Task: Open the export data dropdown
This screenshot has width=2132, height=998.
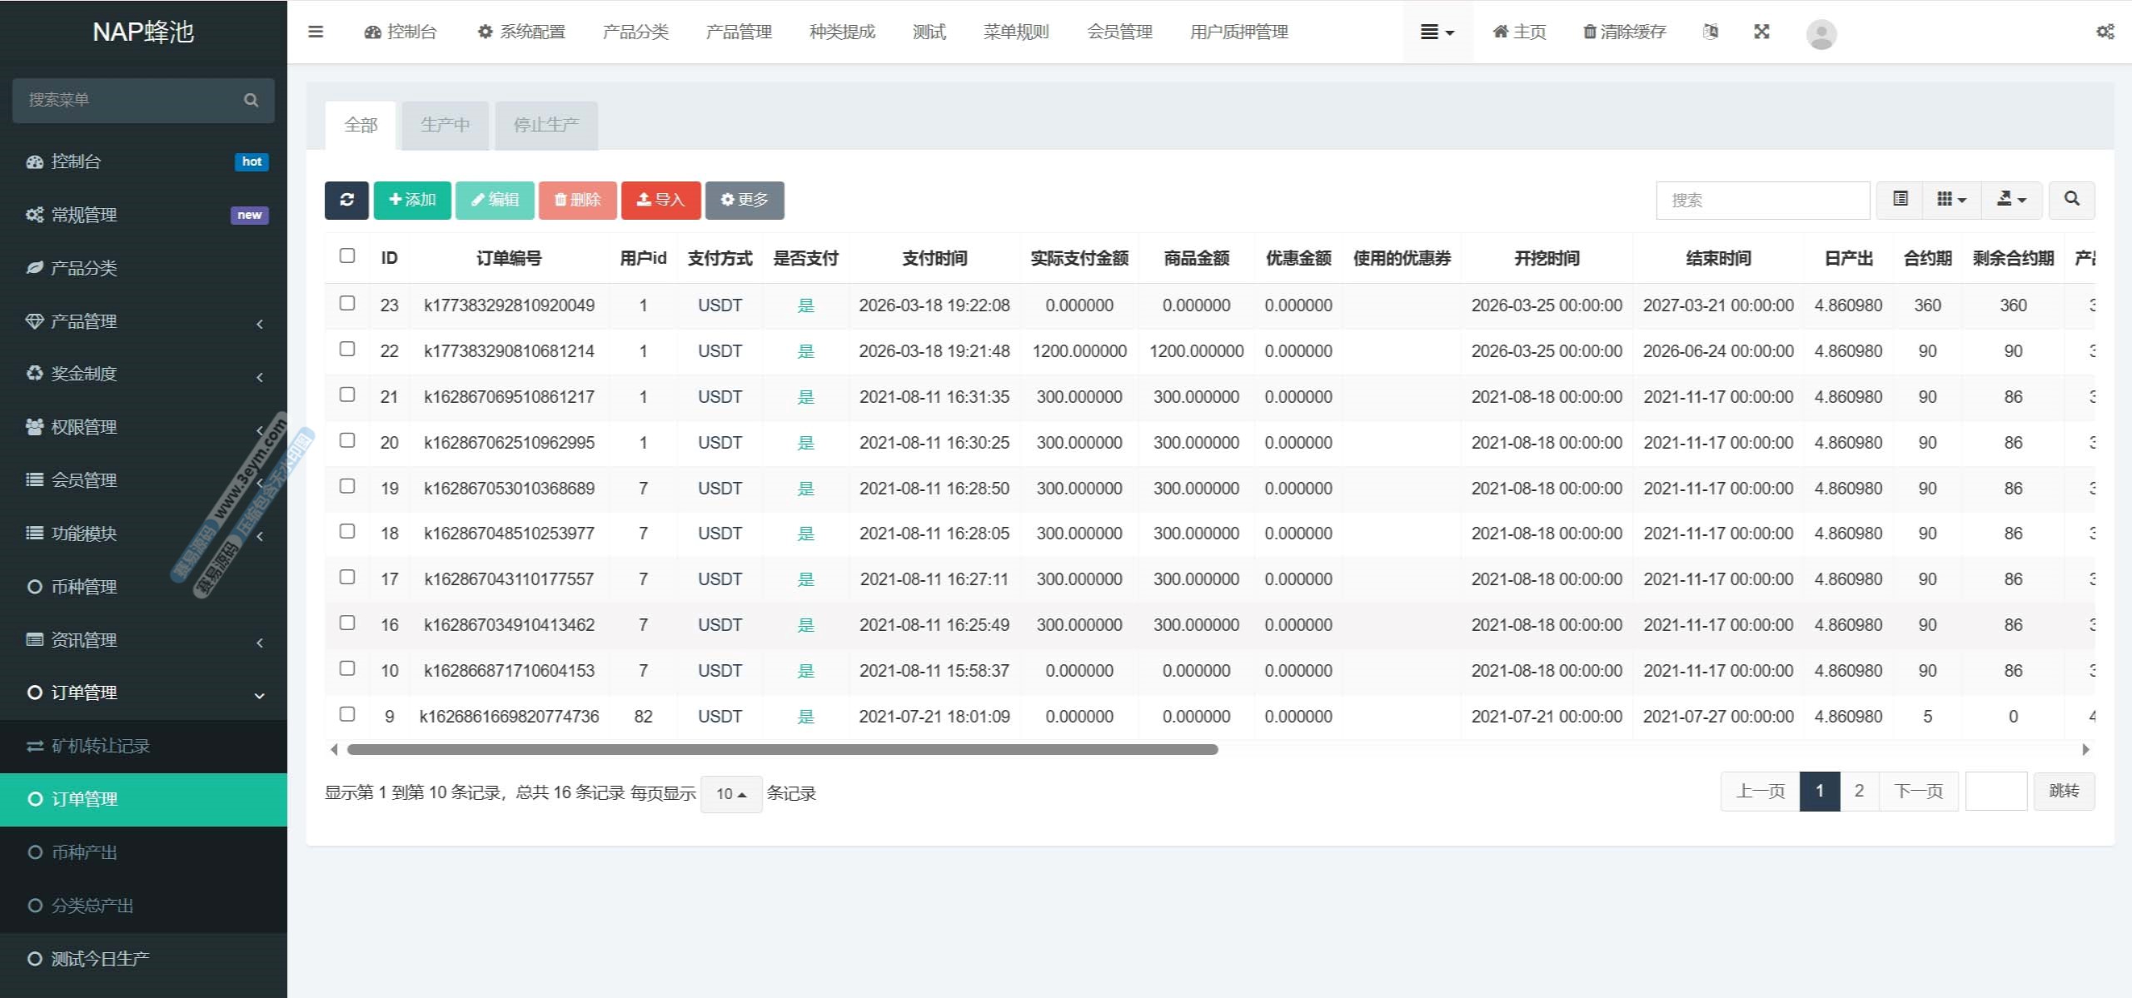Action: coord(2011,200)
